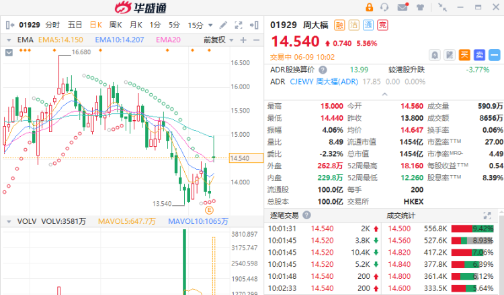Click the 融 margin badge
The image size is (504, 295).
(x=339, y=25)
